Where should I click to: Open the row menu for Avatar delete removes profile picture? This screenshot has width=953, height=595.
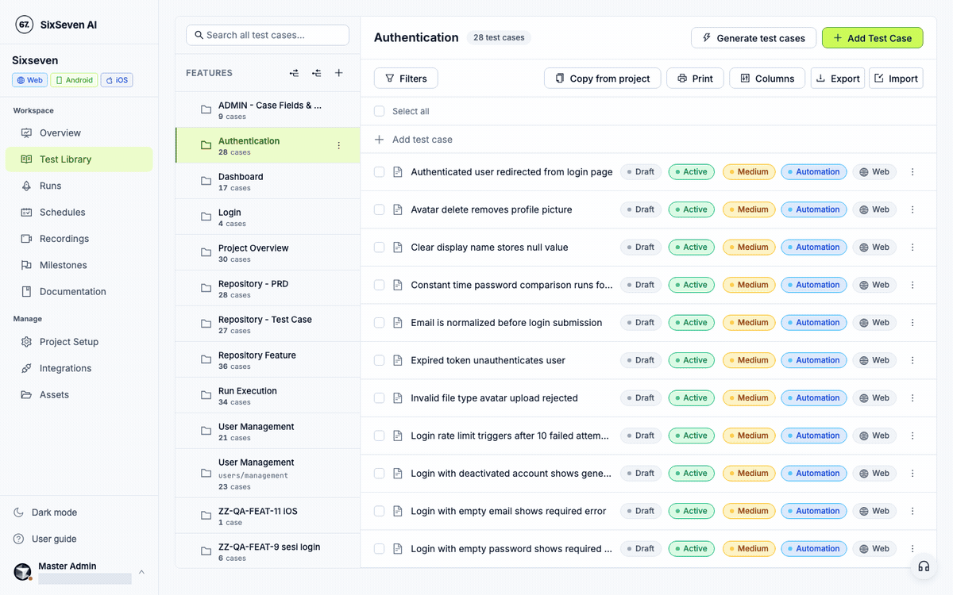coord(912,209)
